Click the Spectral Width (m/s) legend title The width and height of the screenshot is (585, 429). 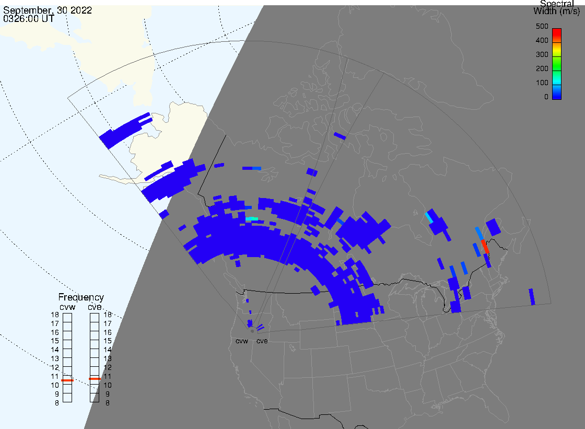click(556, 7)
